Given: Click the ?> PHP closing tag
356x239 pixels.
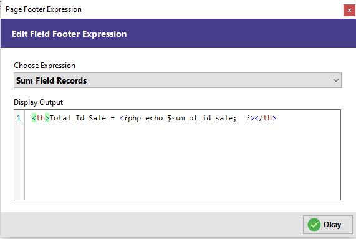Looking at the screenshot, I should 250,118.
